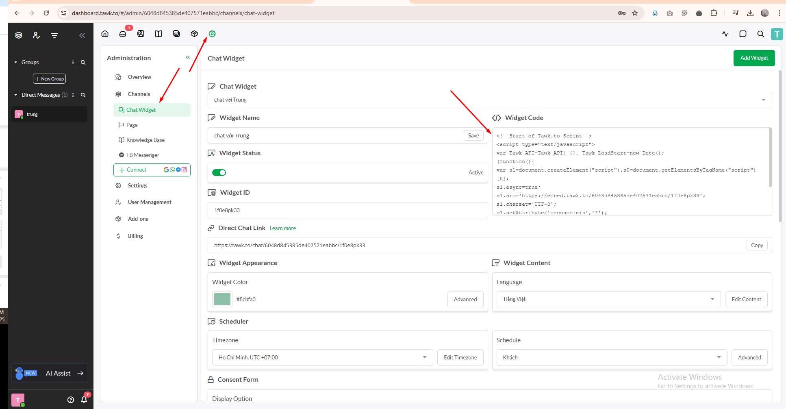Screen dimensions: 786x409
Task: Collapse the Direct Messages section
Action: (16, 95)
